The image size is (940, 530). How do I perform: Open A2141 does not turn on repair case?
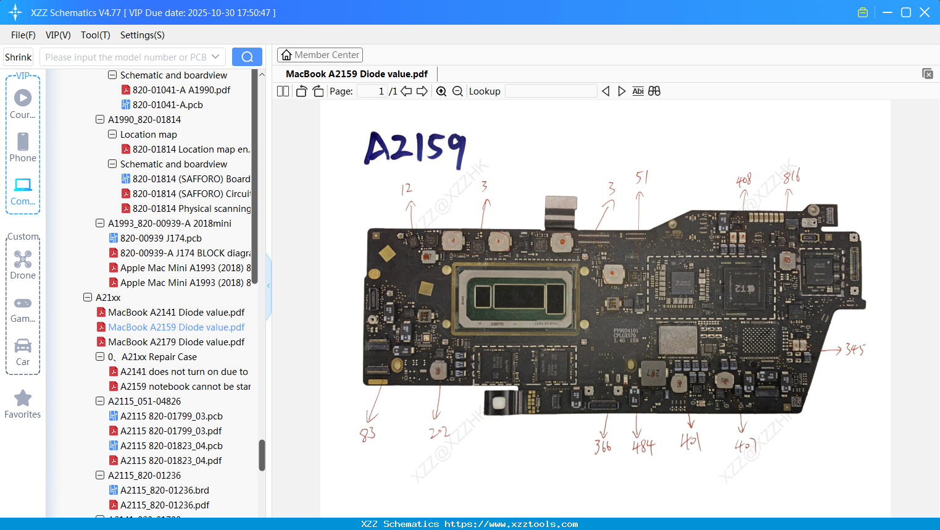[x=179, y=372]
